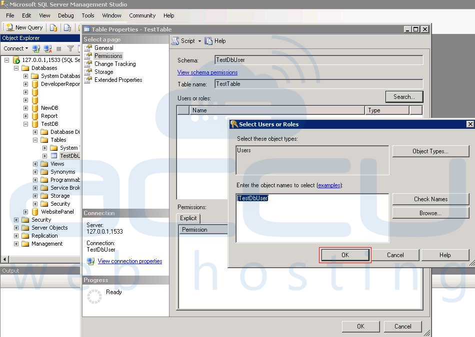Click the TestDbUser table icon in the tree
This screenshot has width=475, height=337.
54,156
